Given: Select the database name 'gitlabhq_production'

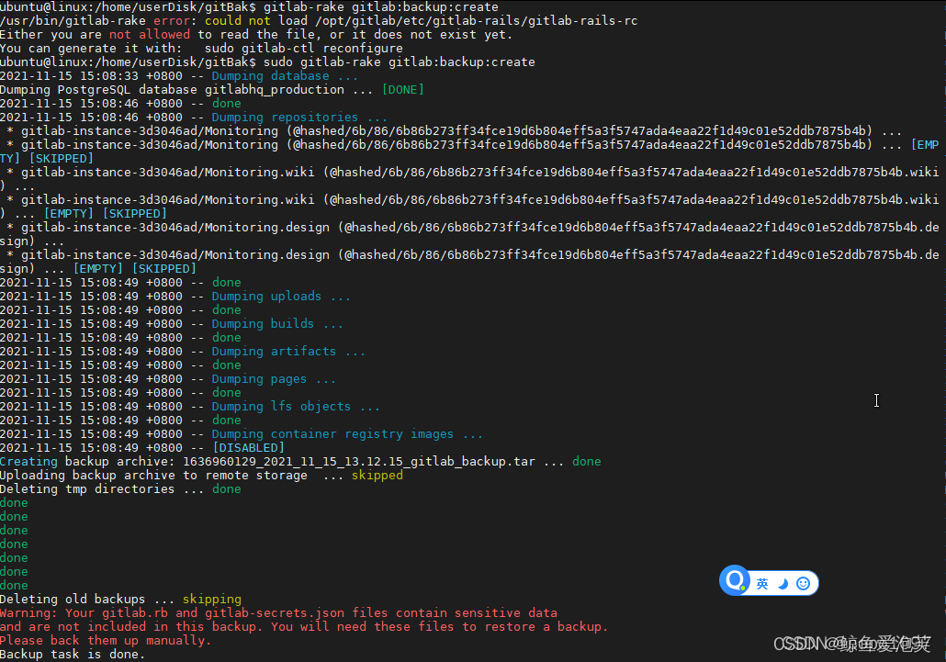Looking at the screenshot, I should coord(275,90).
